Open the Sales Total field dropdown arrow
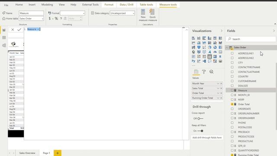Viewport: 277px width, 156px height. [x=218, y=88]
